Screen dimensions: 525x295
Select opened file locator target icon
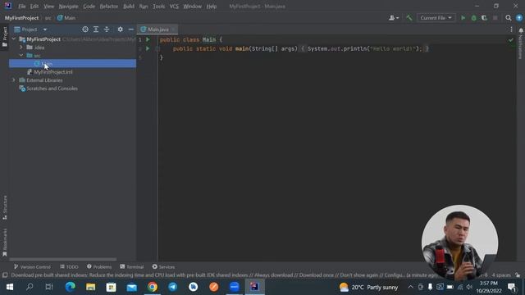85,29
